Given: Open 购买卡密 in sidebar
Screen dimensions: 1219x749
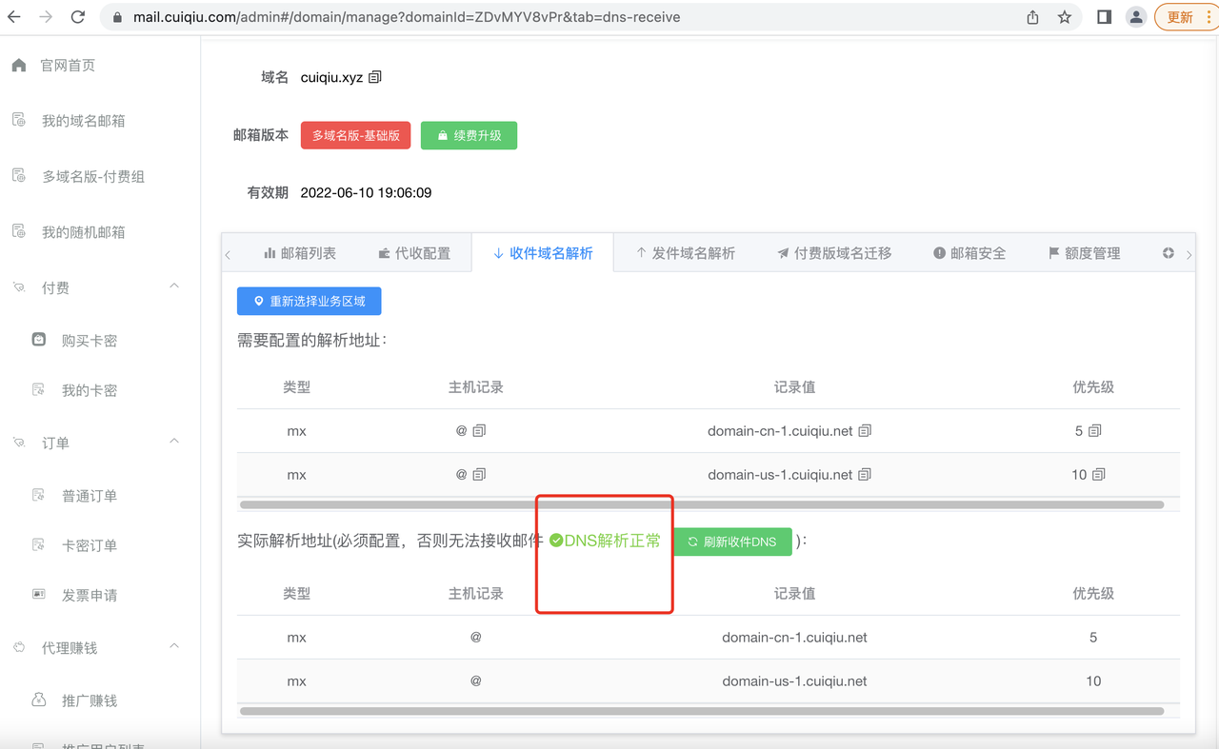Looking at the screenshot, I should point(90,341).
